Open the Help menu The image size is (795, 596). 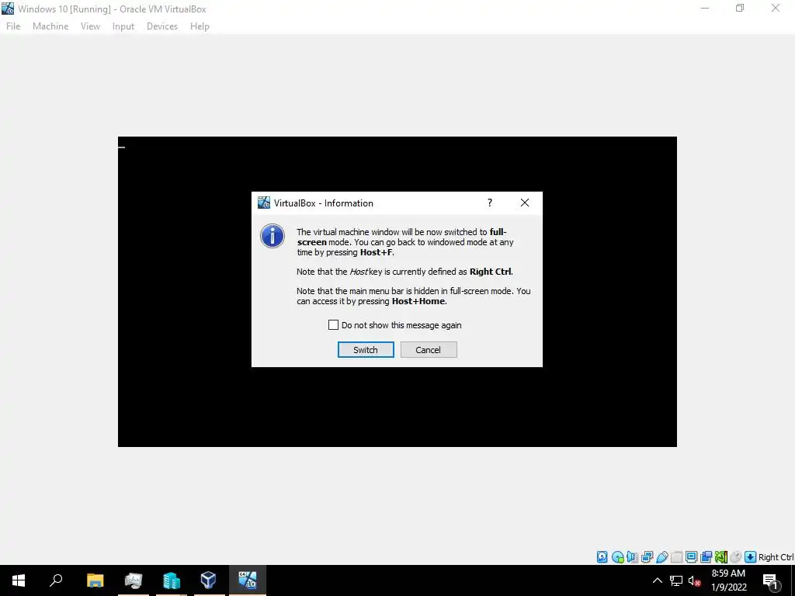(x=200, y=26)
